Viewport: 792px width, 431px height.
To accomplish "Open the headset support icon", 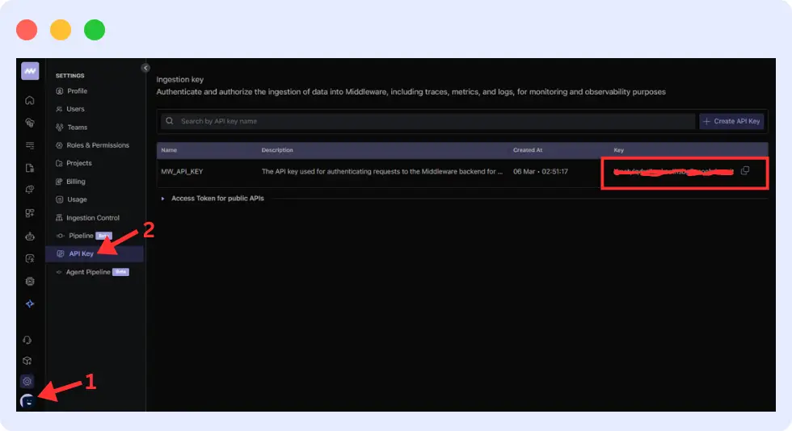I will [27, 340].
